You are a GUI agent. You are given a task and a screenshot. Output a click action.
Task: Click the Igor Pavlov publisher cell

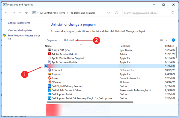(x=126, y=50)
